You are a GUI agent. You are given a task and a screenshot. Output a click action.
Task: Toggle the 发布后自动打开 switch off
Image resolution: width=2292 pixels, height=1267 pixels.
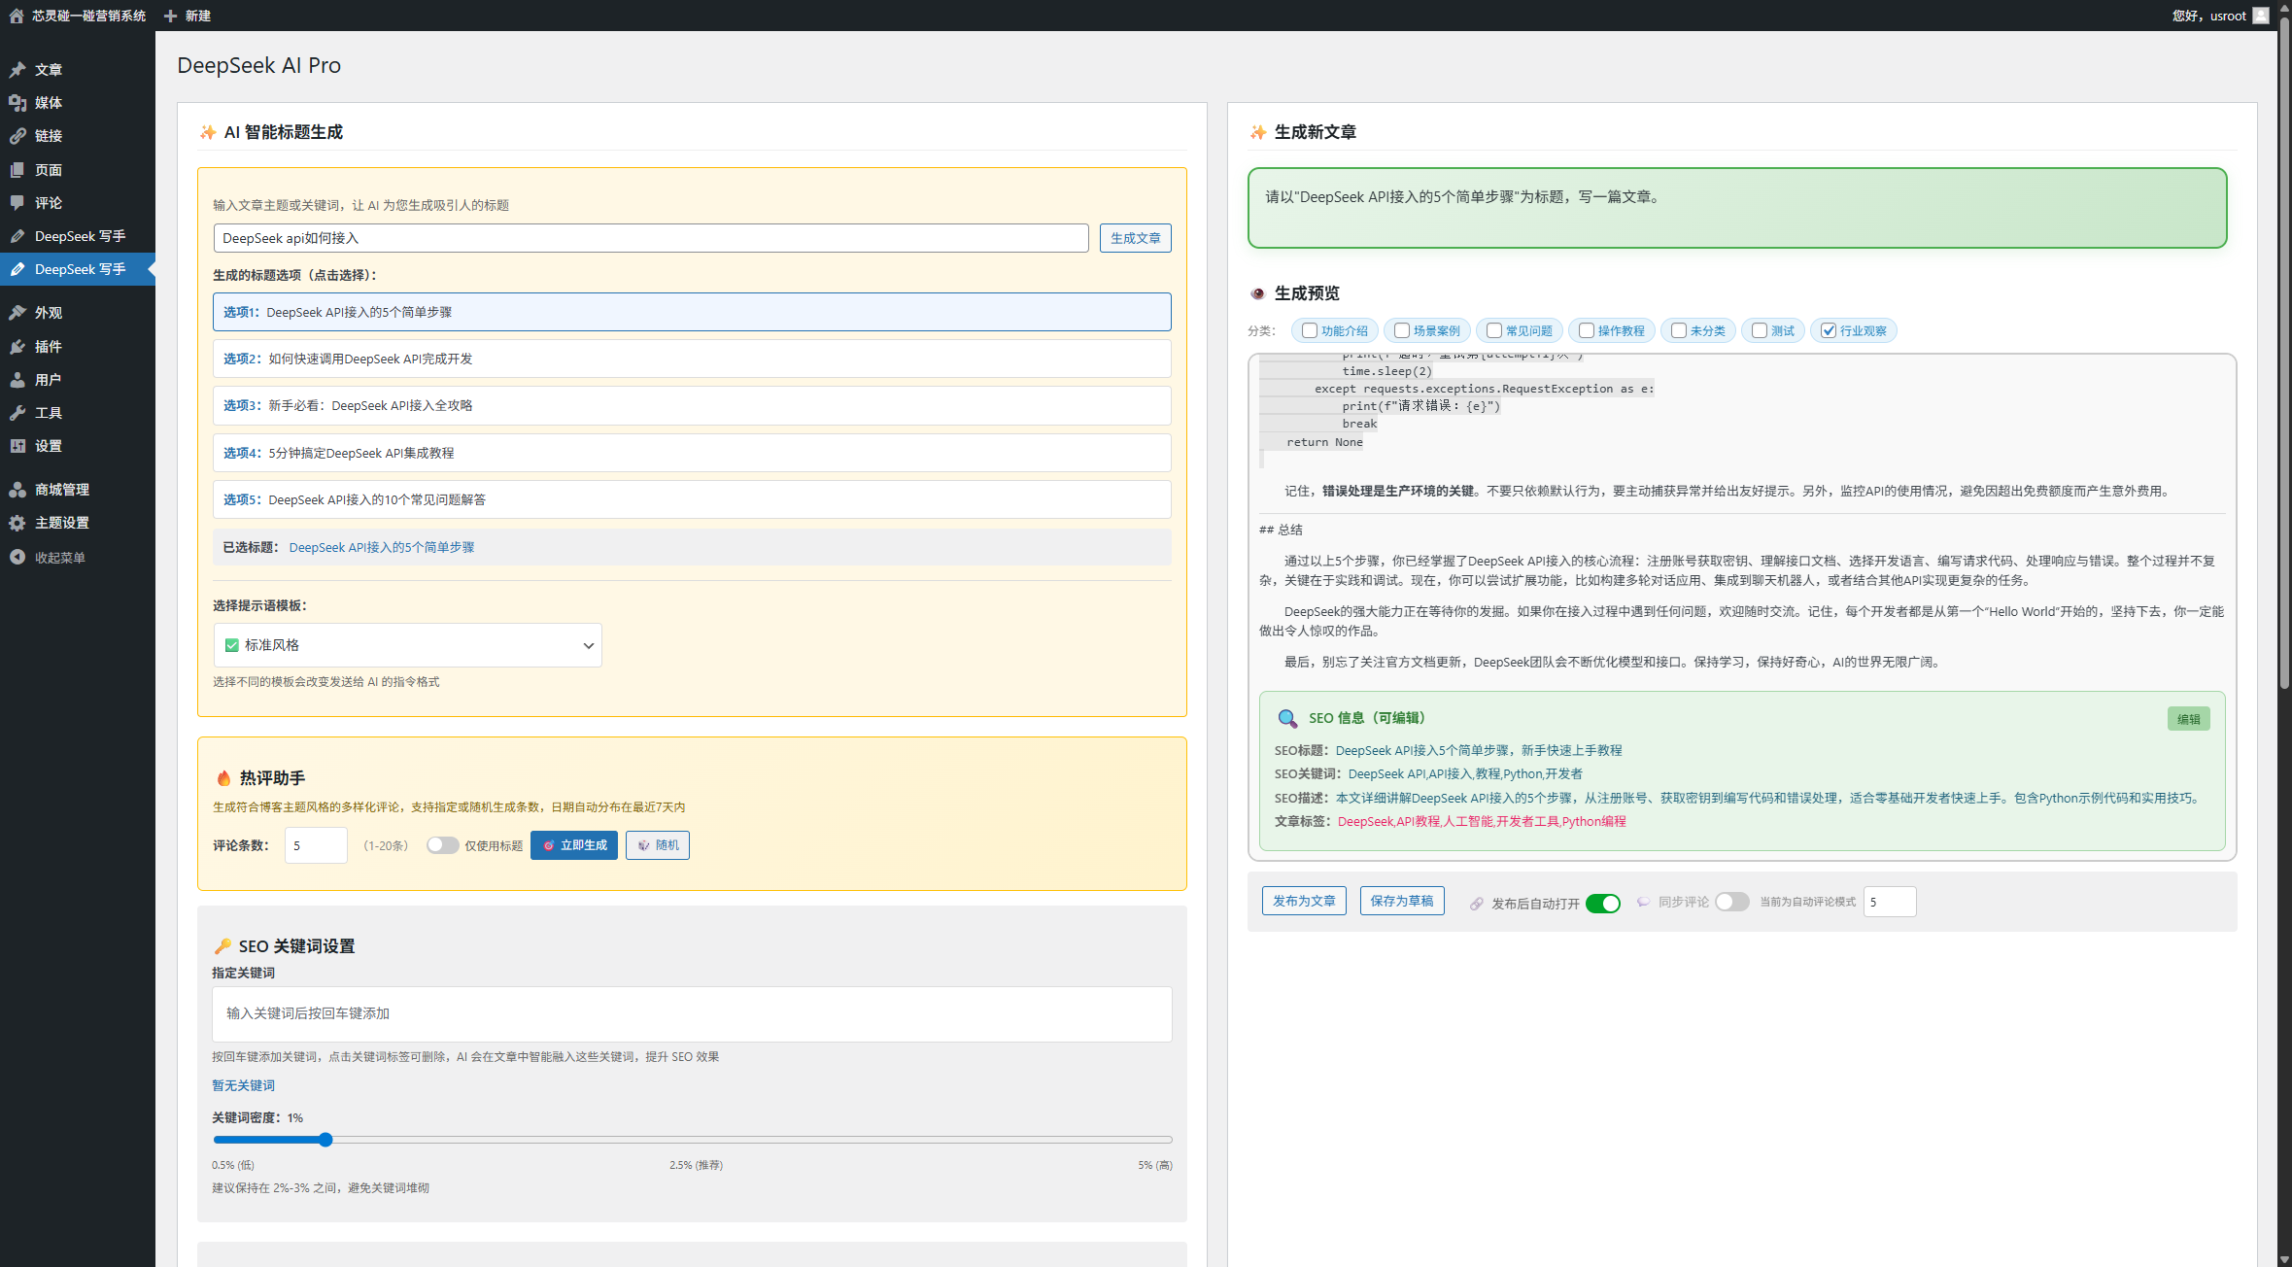pos(1602,904)
